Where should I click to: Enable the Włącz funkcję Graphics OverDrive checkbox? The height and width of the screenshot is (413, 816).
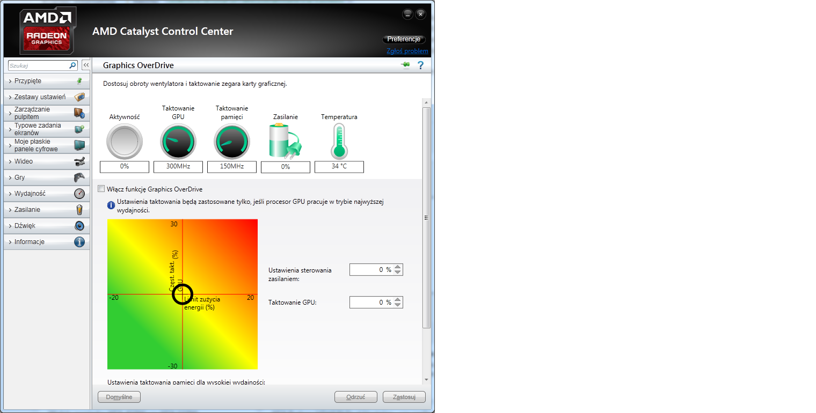pos(101,189)
